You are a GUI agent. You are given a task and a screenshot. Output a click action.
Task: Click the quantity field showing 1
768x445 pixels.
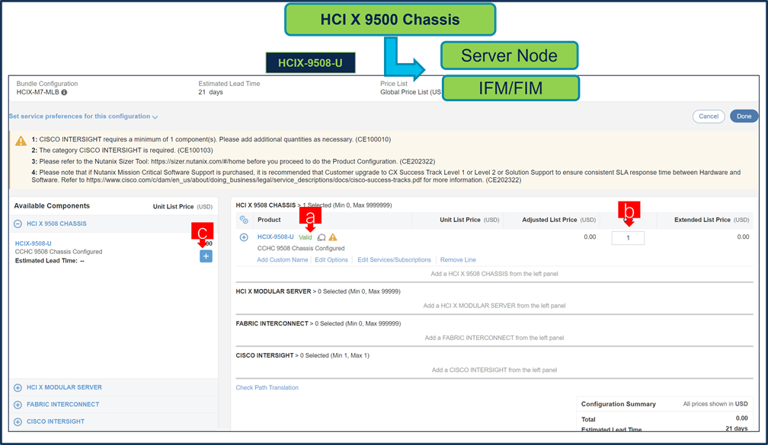pos(628,238)
